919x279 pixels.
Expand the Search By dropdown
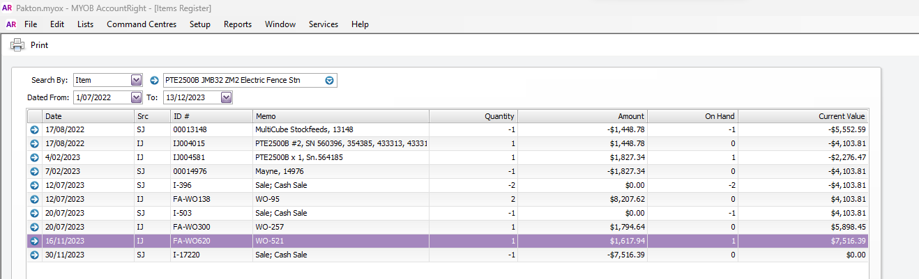pos(136,80)
